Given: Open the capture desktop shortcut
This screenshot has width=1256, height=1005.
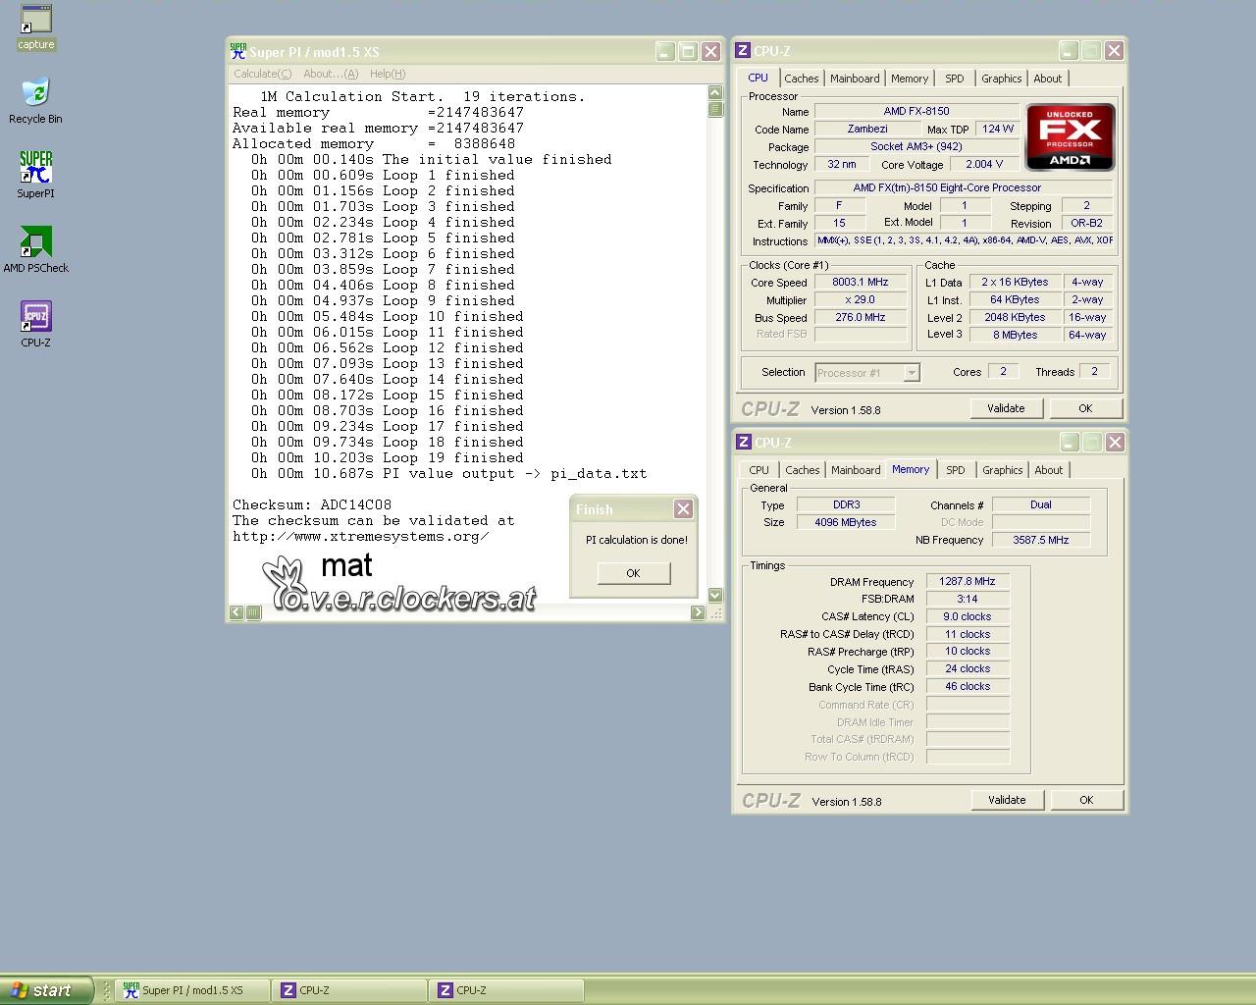Looking at the screenshot, I should (35, 26).
